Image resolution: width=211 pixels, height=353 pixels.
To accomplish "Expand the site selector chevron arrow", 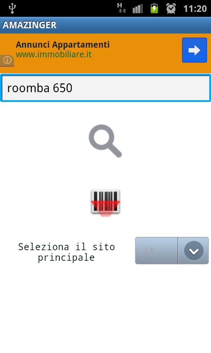I will point(194,251).
